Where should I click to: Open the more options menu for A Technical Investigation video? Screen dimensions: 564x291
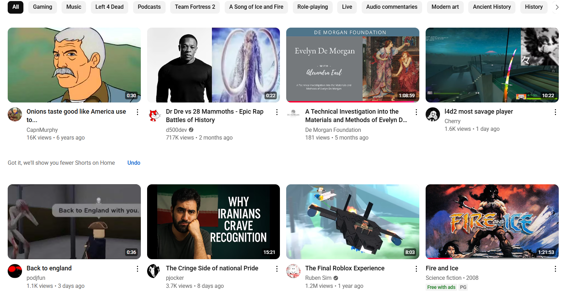[x=416, y=112]
